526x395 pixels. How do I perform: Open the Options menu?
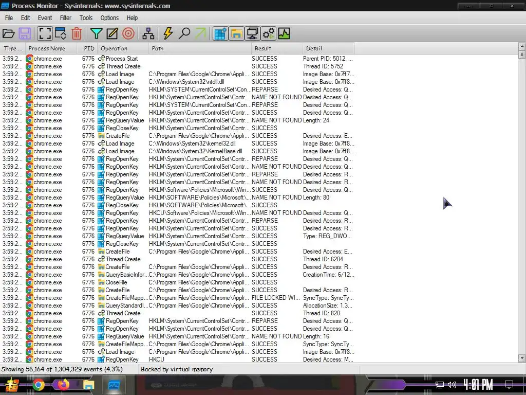tap(110, 18)
